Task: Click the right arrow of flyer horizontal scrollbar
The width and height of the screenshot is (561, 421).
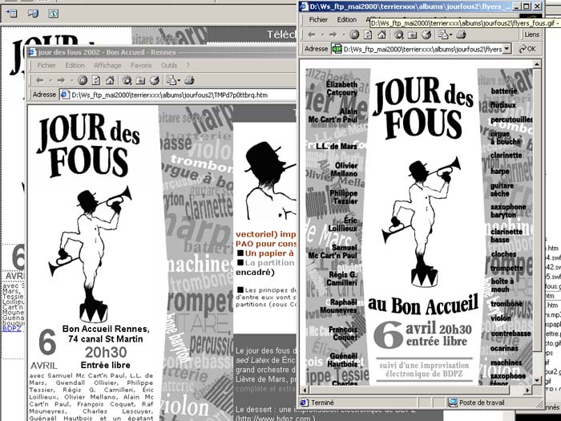Action: pyautogui.click(x=528, y=390)
